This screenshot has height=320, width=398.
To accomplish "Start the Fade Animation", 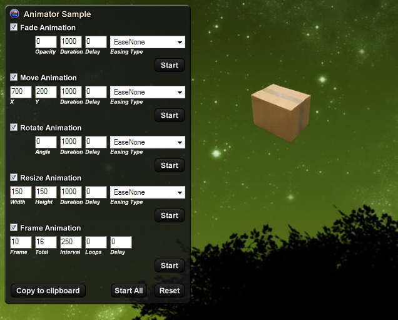I will [170, 65].
